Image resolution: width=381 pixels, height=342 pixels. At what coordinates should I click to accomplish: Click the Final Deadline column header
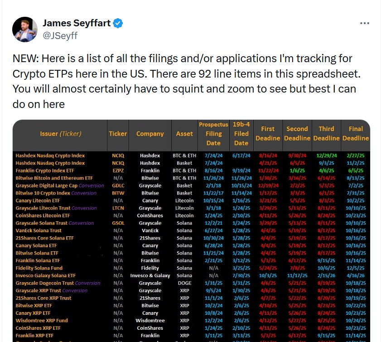coord(356,133)
